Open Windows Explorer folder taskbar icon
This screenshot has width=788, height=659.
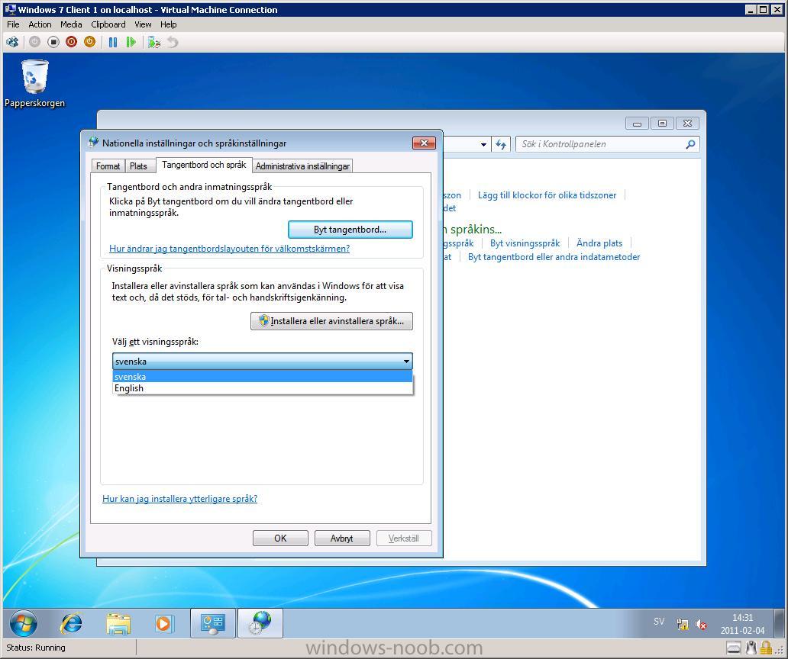point(118,624)
